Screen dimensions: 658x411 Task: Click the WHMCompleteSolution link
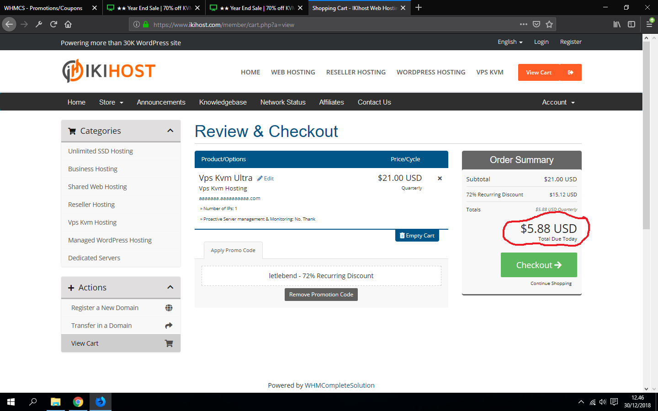point(340,385)
